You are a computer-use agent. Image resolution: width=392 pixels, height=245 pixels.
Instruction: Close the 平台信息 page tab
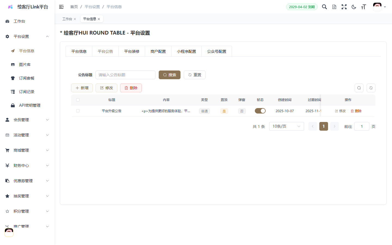99,19
